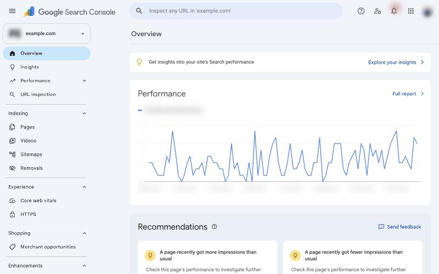The width and height of the screenshot is (439, 274).
Task: Click 'Get insights into your site's Search performance' text
Action: pyautogui.click(x=201, y=62)
